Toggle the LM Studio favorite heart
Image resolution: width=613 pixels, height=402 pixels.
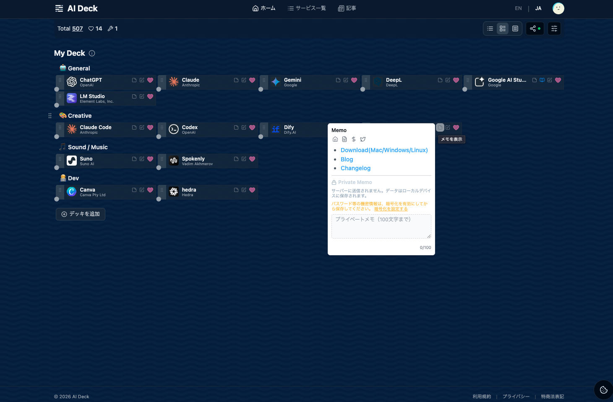(150, 96)
